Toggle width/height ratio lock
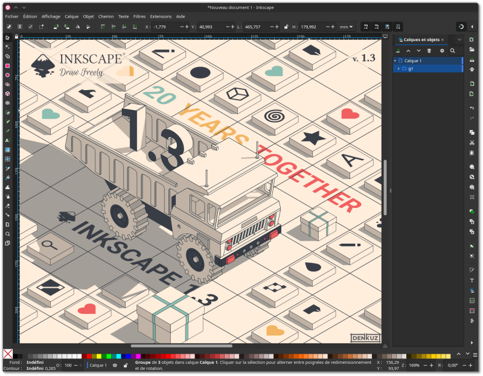Viewport: 483px width, 376px height. coord(286,27)
